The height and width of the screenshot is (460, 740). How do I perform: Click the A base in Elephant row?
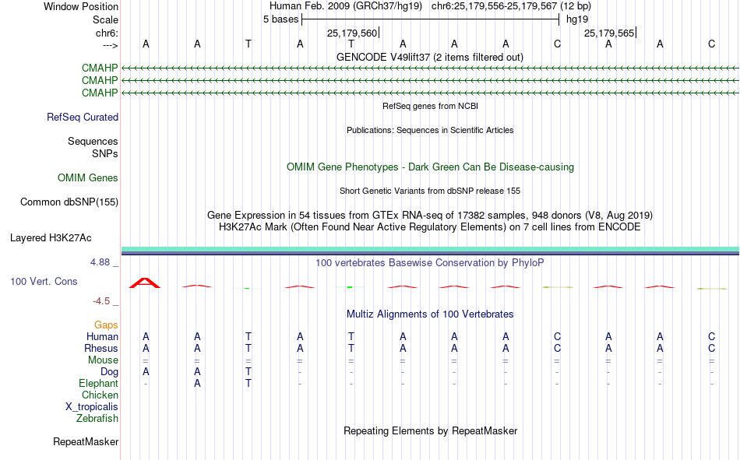pos(197,383)
